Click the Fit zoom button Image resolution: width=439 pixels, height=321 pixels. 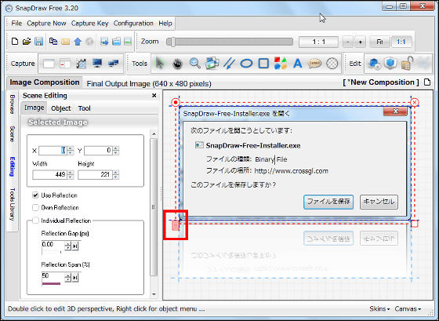pos(379,42)
